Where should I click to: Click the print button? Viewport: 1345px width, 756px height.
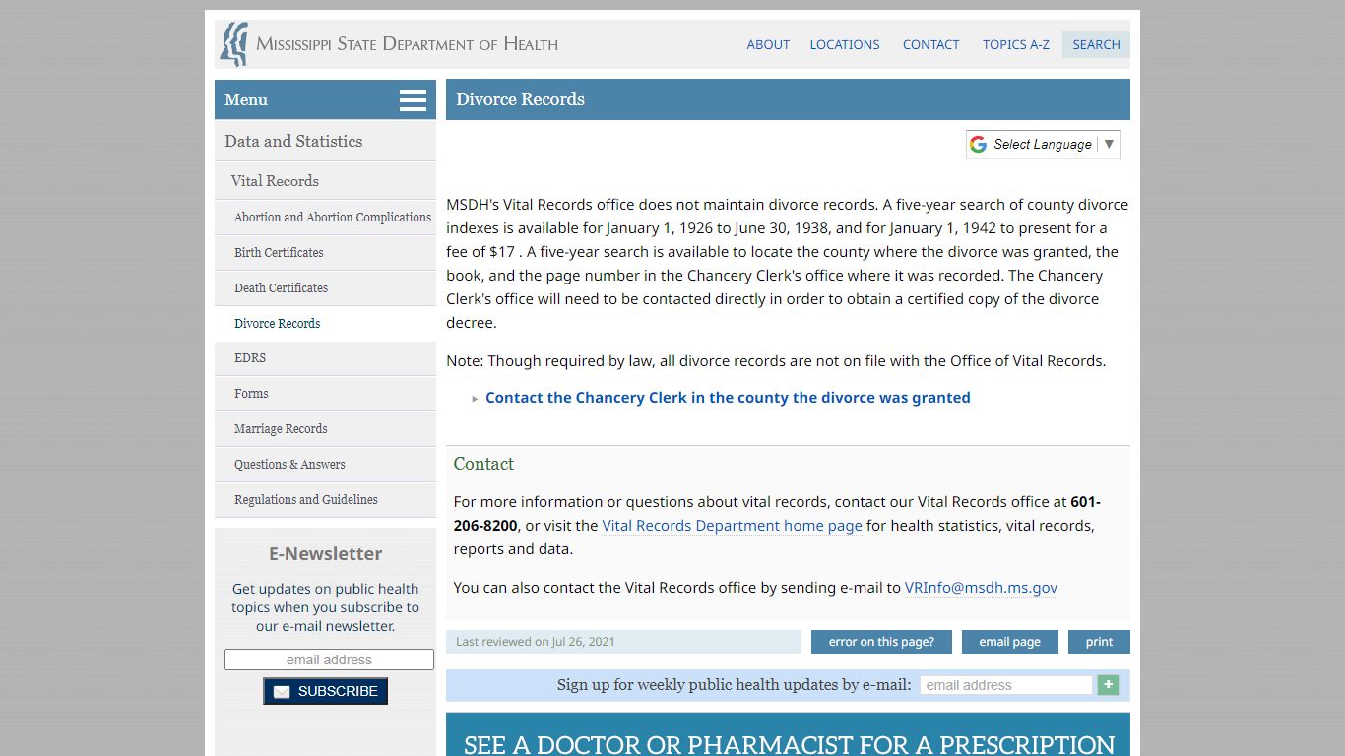tap(1099, 642)
